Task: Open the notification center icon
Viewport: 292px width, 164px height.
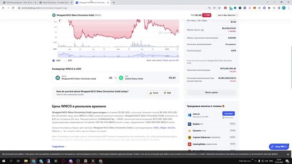Action: point(287,161)
